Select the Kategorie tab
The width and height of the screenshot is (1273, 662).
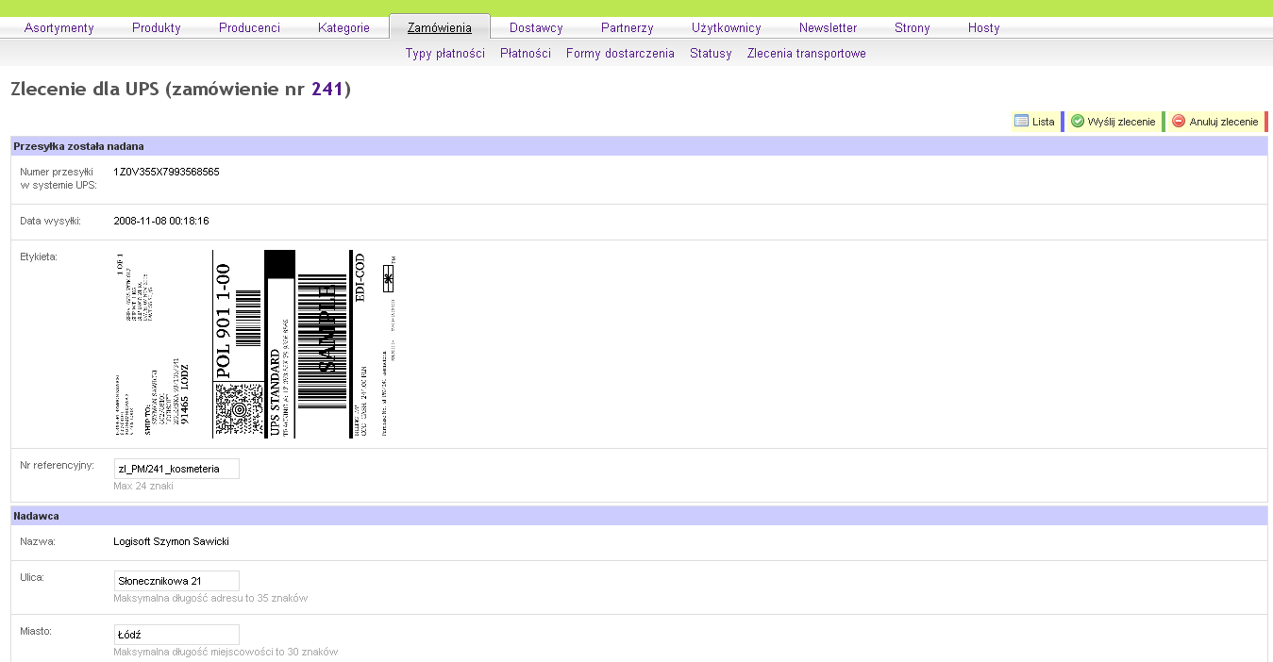click(x=343, y=28)
